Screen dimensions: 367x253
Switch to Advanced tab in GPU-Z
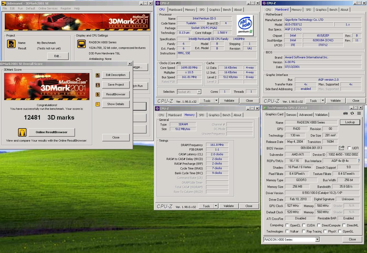306,115
